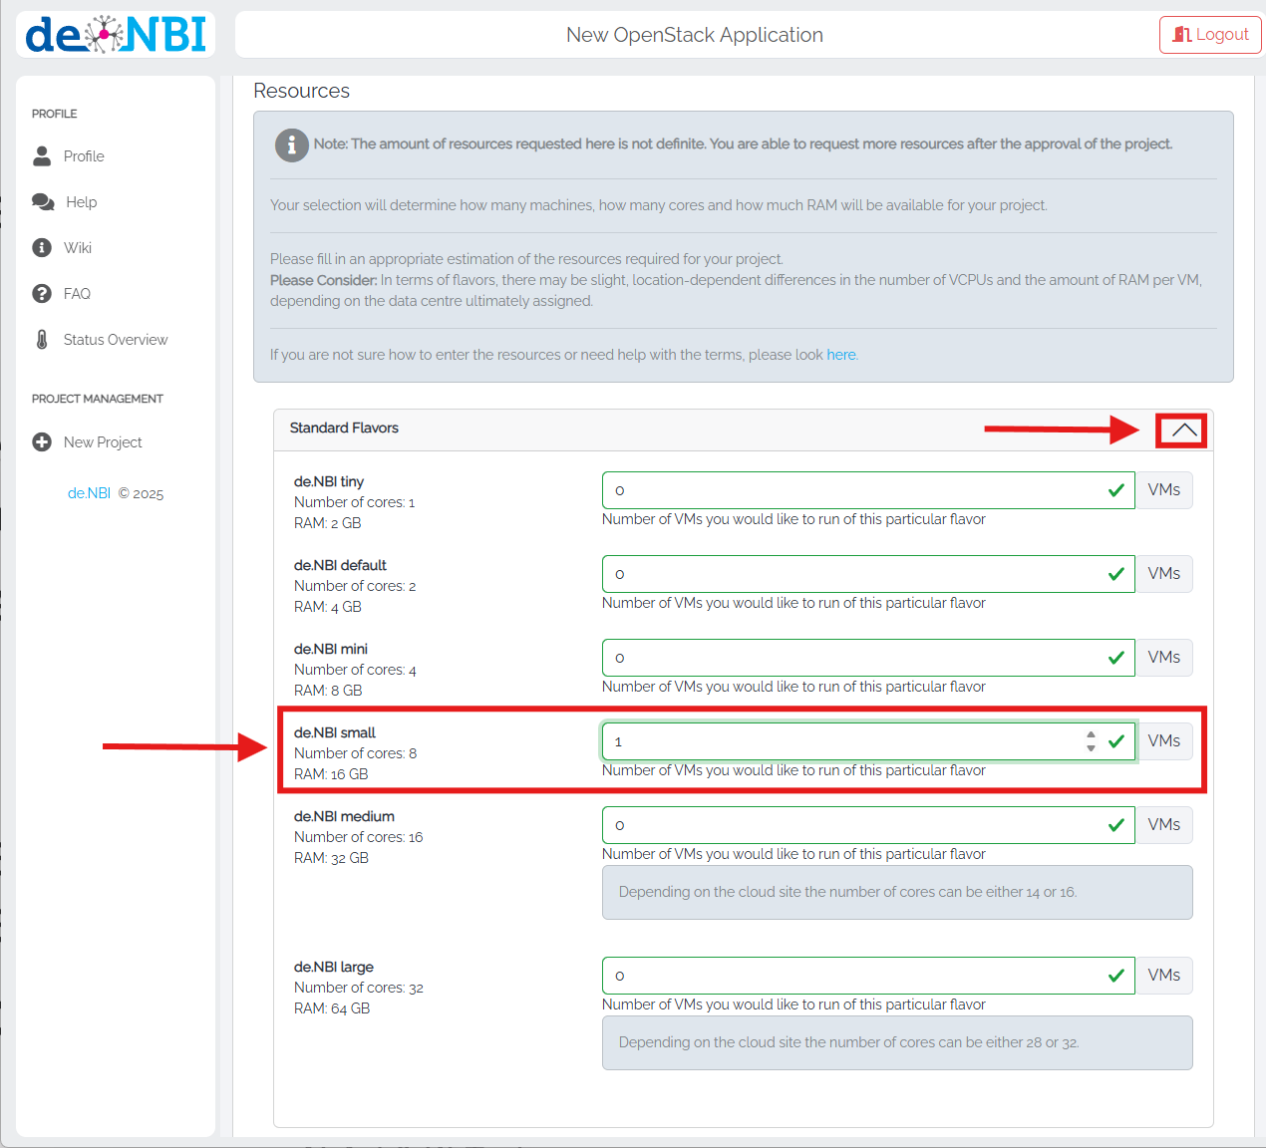The width and height of the screenshot is (1266, 1148).
Task: Click the 'New OpenStack Application' page title
Action: (x=695, y=35)
